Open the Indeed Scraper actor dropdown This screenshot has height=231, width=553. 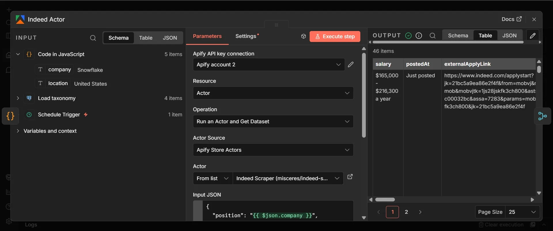pos(288,178)
